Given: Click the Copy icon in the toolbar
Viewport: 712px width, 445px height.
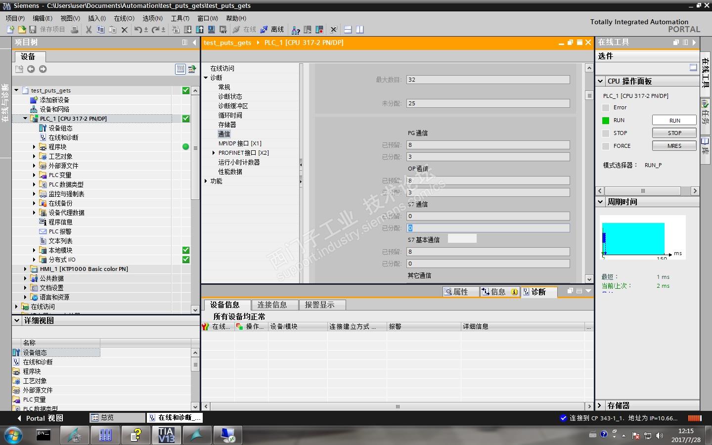Looking at the screenshot, I should point(101,30).
